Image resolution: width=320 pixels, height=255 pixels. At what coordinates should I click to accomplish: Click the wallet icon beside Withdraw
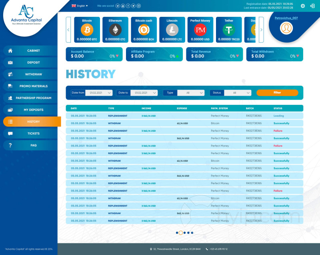[x=10, y=74]
